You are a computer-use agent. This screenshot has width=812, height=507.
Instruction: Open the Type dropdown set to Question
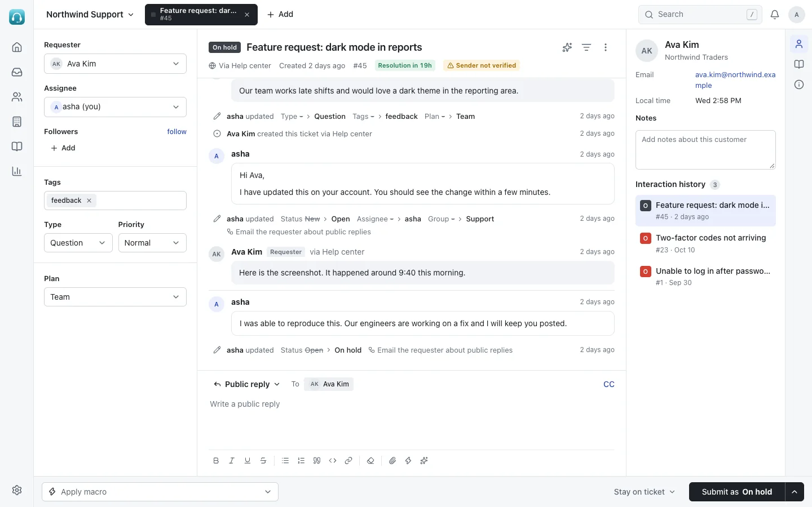tap(78, 243)
